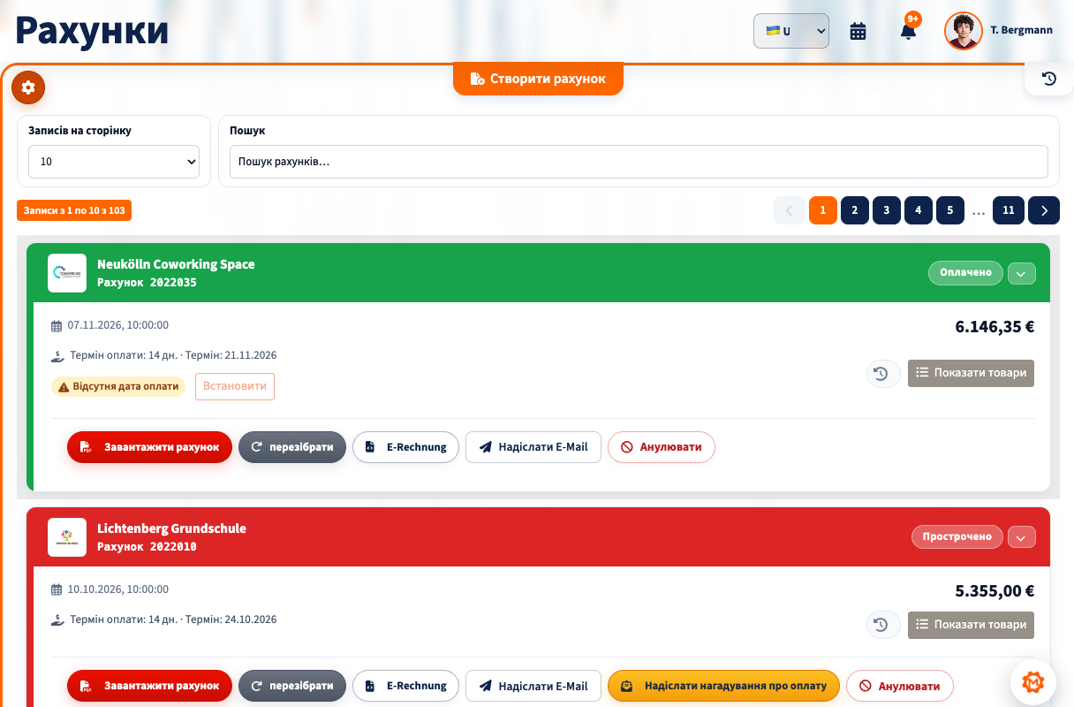Open notifications bell with 9+ badge
This screenshot has width=1074, height=707.
point(908,31)
